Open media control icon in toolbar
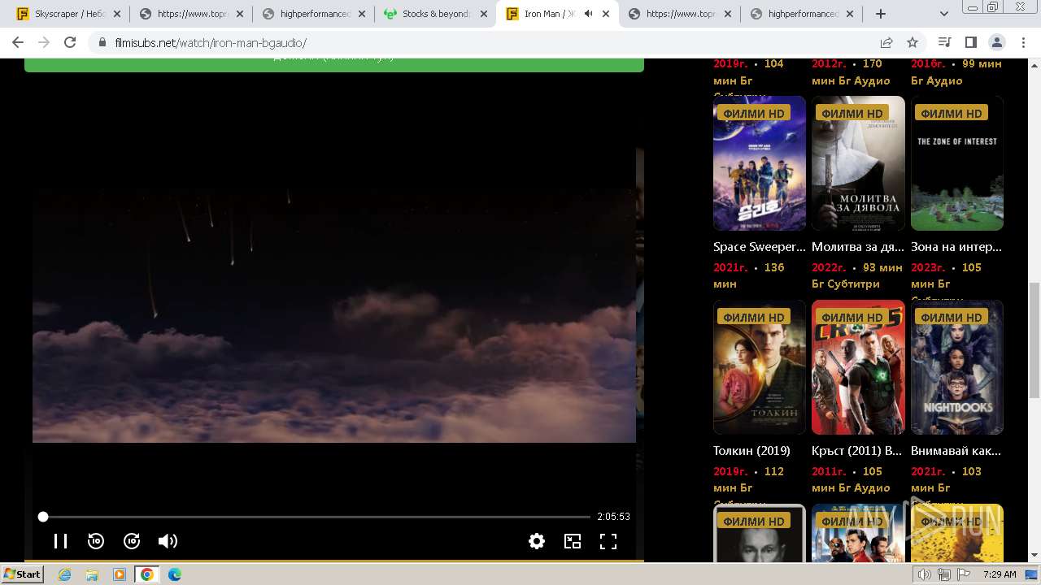This screenshot has height=585, width=1041. [944, 42]
